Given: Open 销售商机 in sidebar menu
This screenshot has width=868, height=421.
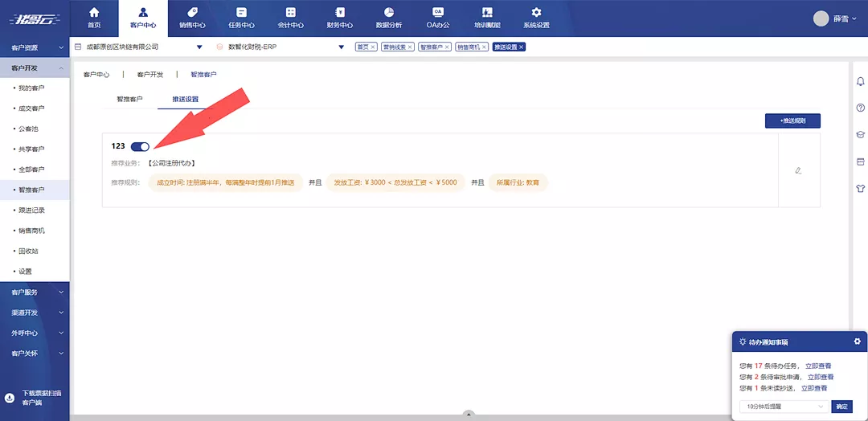Looking at the screenshot, I should coord(31,231).
